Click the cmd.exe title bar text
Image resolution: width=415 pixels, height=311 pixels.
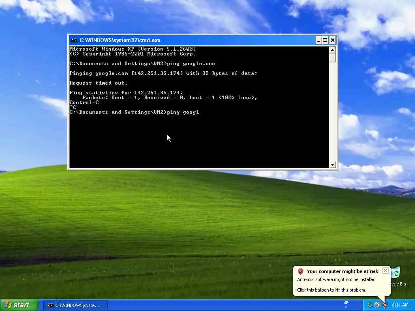click(120, 40)
